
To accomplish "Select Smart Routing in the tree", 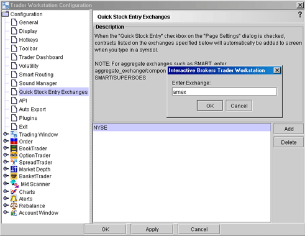I will pos(36,75).
